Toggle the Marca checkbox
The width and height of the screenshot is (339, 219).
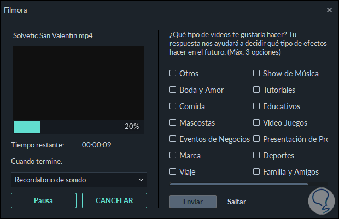(173, 156)
